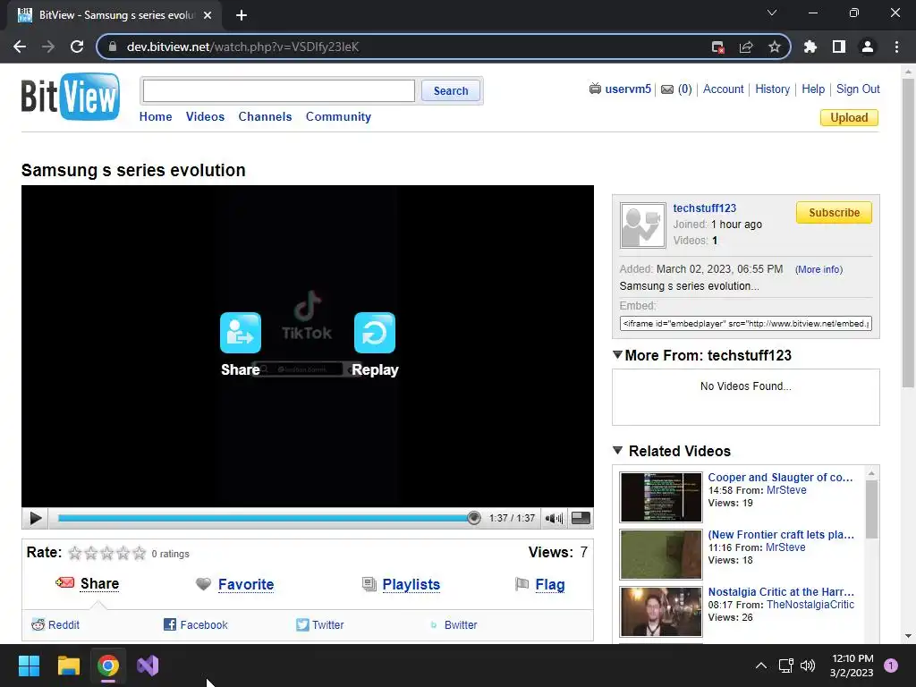Open the browser share page icon
The width and height of the screenshot is (916, 687).
tap(746, 47)
